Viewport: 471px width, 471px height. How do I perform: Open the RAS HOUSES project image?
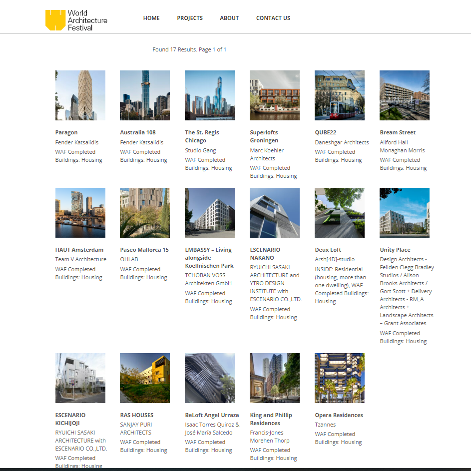[145, 378]
